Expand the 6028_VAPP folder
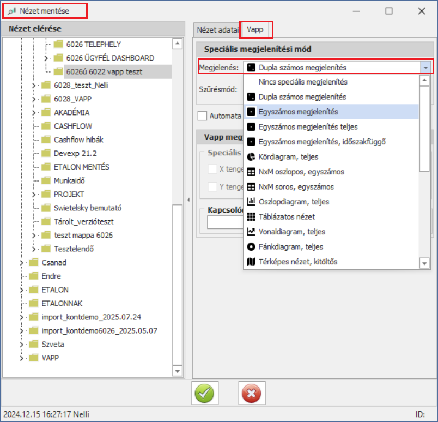The image size is (438, 422). [34, 99]
